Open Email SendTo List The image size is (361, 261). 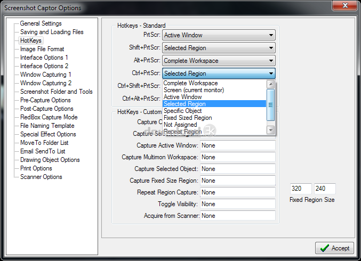[x=43, y=151]
